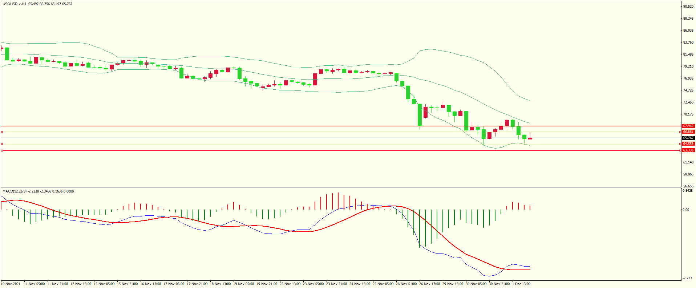Click the right-end handle of the 63.336 line
The height and width of the screenshot is (288, 696).
click(x=680, y=150)
